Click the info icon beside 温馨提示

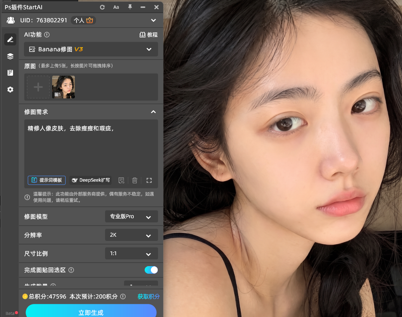click(x=27, y=197)
